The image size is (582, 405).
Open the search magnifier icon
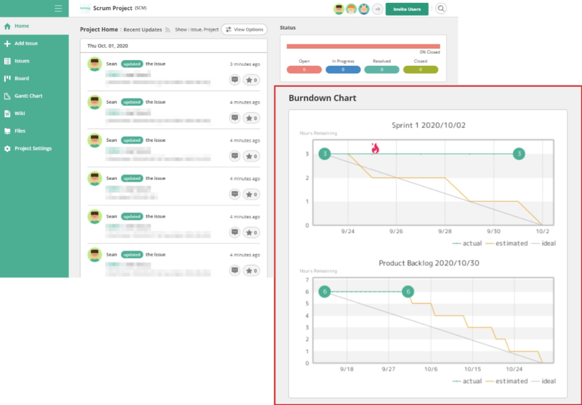coord(441,9)
